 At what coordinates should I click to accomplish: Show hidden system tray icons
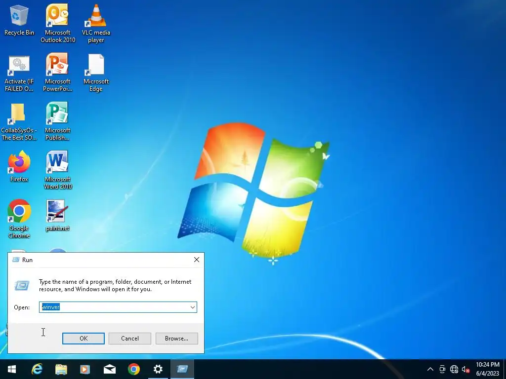point(430,369)
